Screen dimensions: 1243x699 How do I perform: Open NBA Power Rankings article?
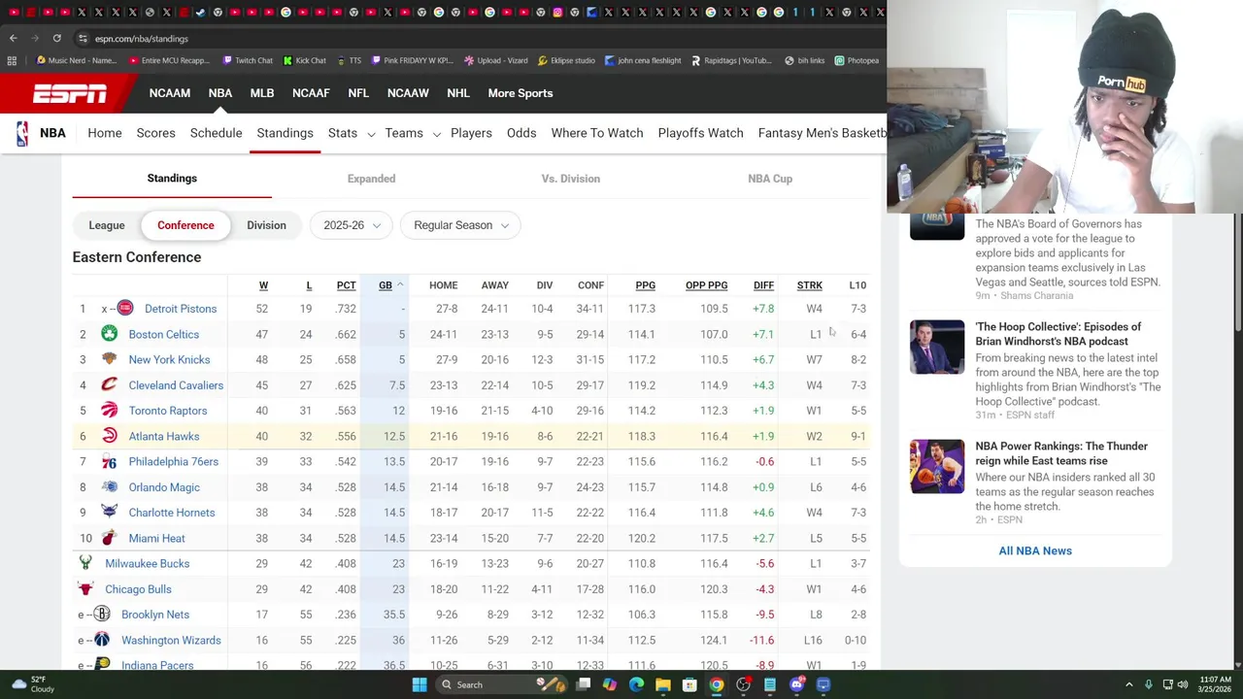tap(1061, 453)
